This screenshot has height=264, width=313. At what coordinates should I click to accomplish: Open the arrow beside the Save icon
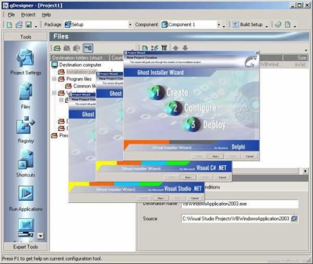click(36, 26)
